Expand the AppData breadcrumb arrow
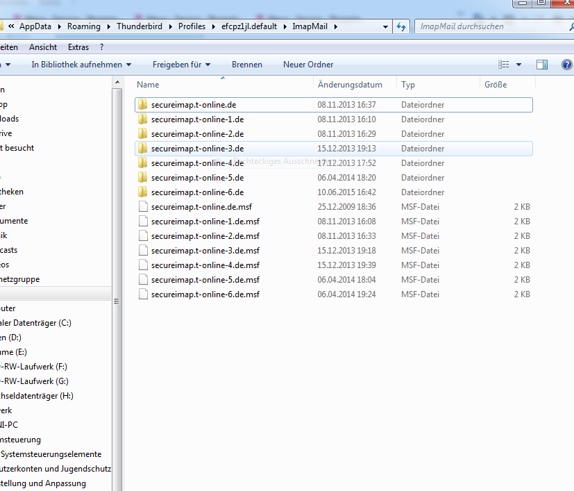574x491 pixels. pyautogui.click(x=59, y=27)
